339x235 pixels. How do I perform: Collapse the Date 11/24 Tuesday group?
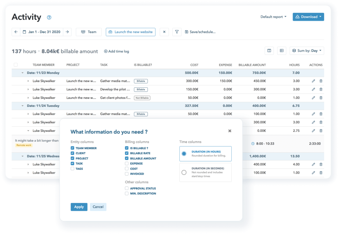pos(23,106)
